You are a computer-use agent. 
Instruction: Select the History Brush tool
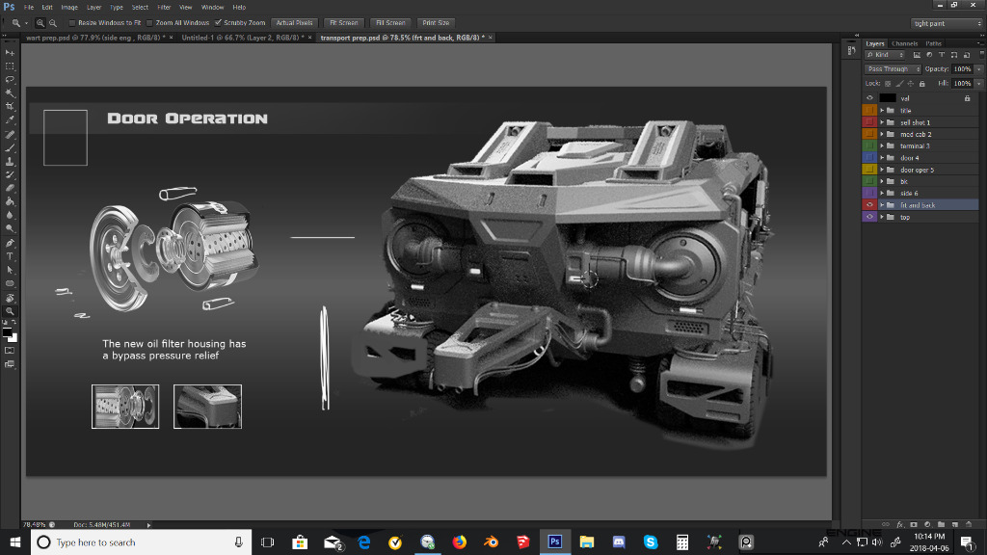[x=10, y=175]
